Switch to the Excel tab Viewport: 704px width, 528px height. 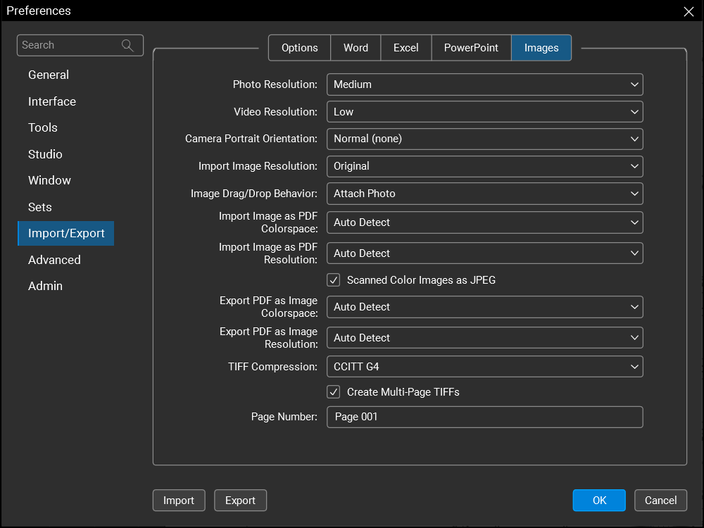[406, 48]
